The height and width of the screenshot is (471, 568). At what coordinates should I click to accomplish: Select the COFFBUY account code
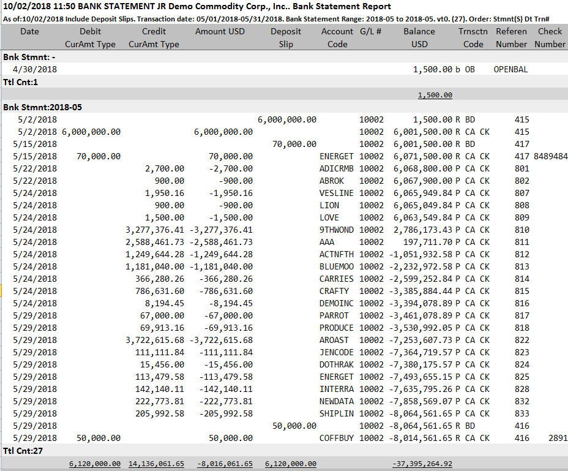point(336,439)
